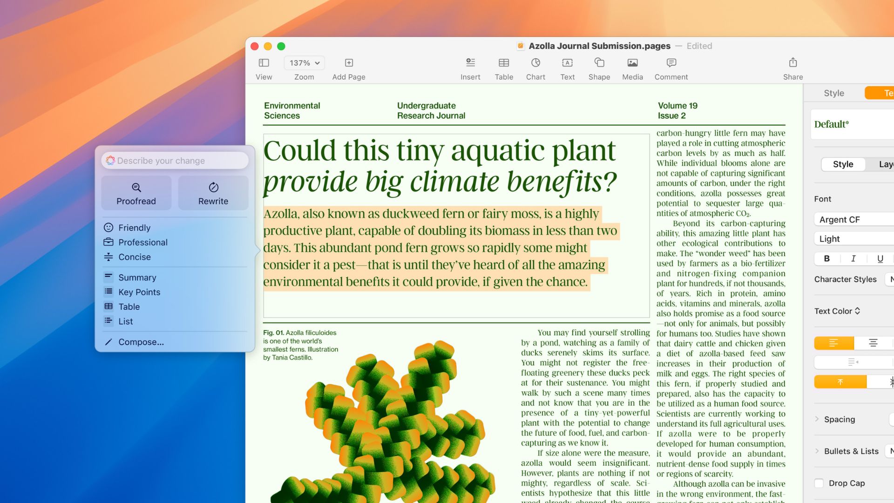This screenshot has height=503, width=894.
Task: Click the Proofread button in AI panel
Action: [136, 193]
